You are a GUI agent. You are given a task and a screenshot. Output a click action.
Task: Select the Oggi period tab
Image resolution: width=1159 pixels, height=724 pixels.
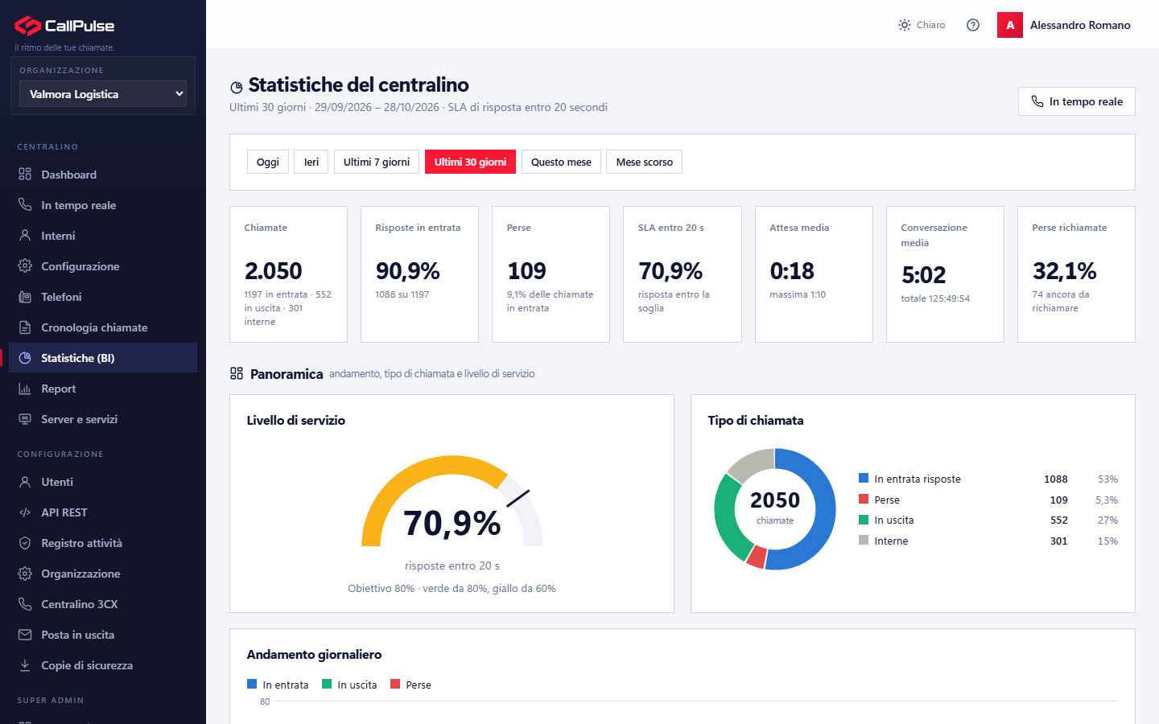pyautogui.click(x=268, y=162)
